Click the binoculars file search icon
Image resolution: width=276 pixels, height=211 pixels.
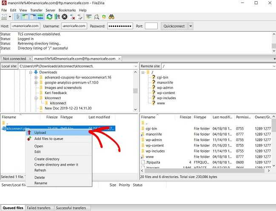112,17
